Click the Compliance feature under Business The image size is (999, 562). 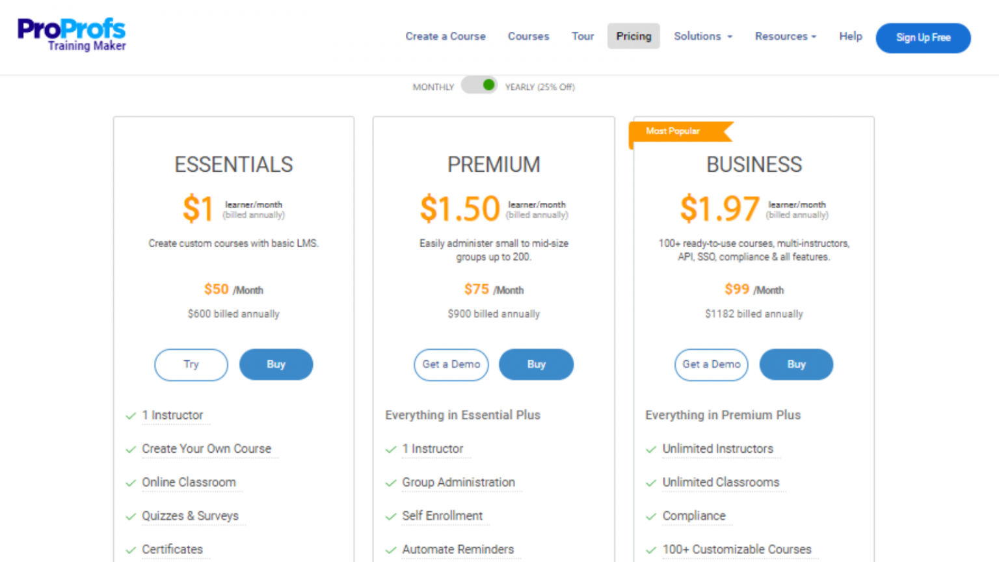click(x=694, y=516)
